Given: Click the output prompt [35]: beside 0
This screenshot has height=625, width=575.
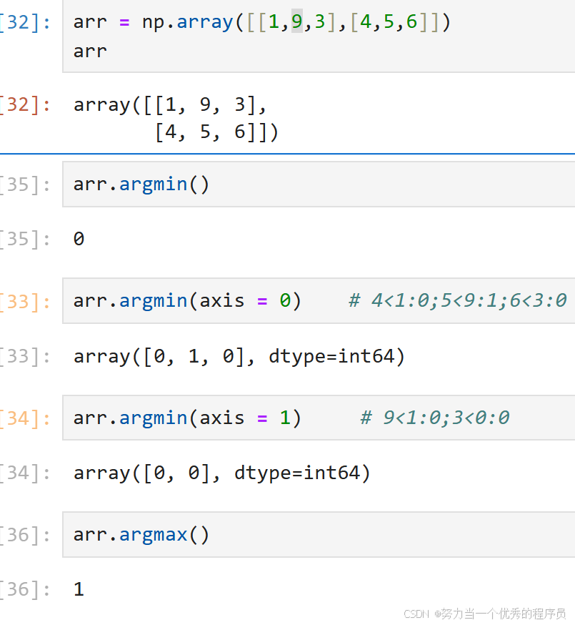Looking at the screenshot, I should (25, 239).
